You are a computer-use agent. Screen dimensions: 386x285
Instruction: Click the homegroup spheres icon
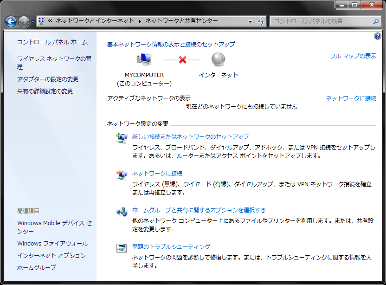[122, 212]
